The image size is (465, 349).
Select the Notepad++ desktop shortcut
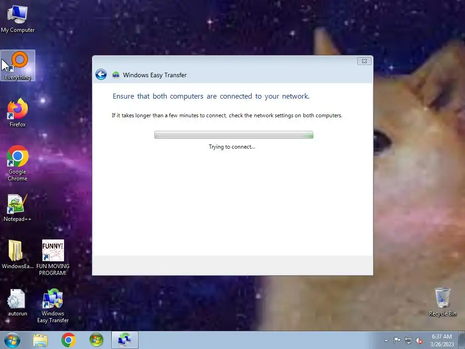(x=18, y=208)
